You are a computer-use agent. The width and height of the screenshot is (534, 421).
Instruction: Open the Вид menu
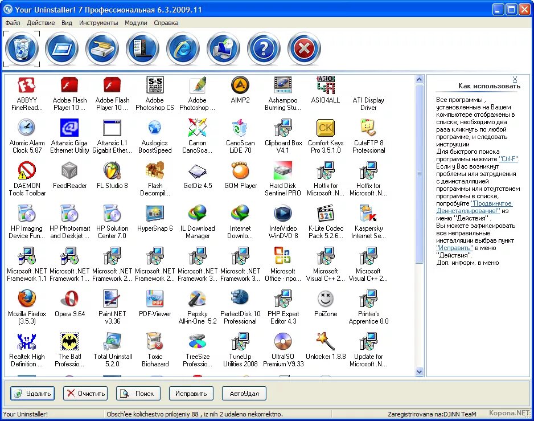click(67, 23)
